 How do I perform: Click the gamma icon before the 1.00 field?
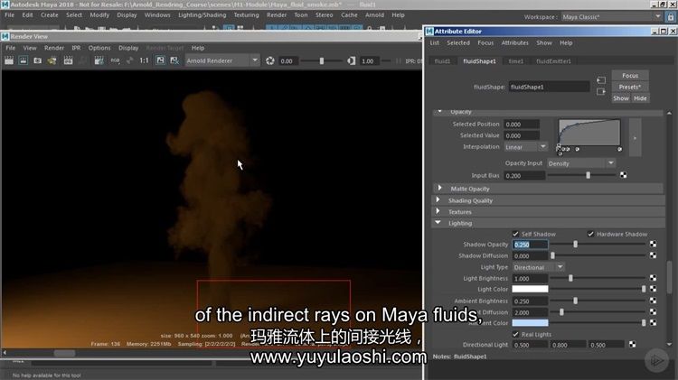352,60
